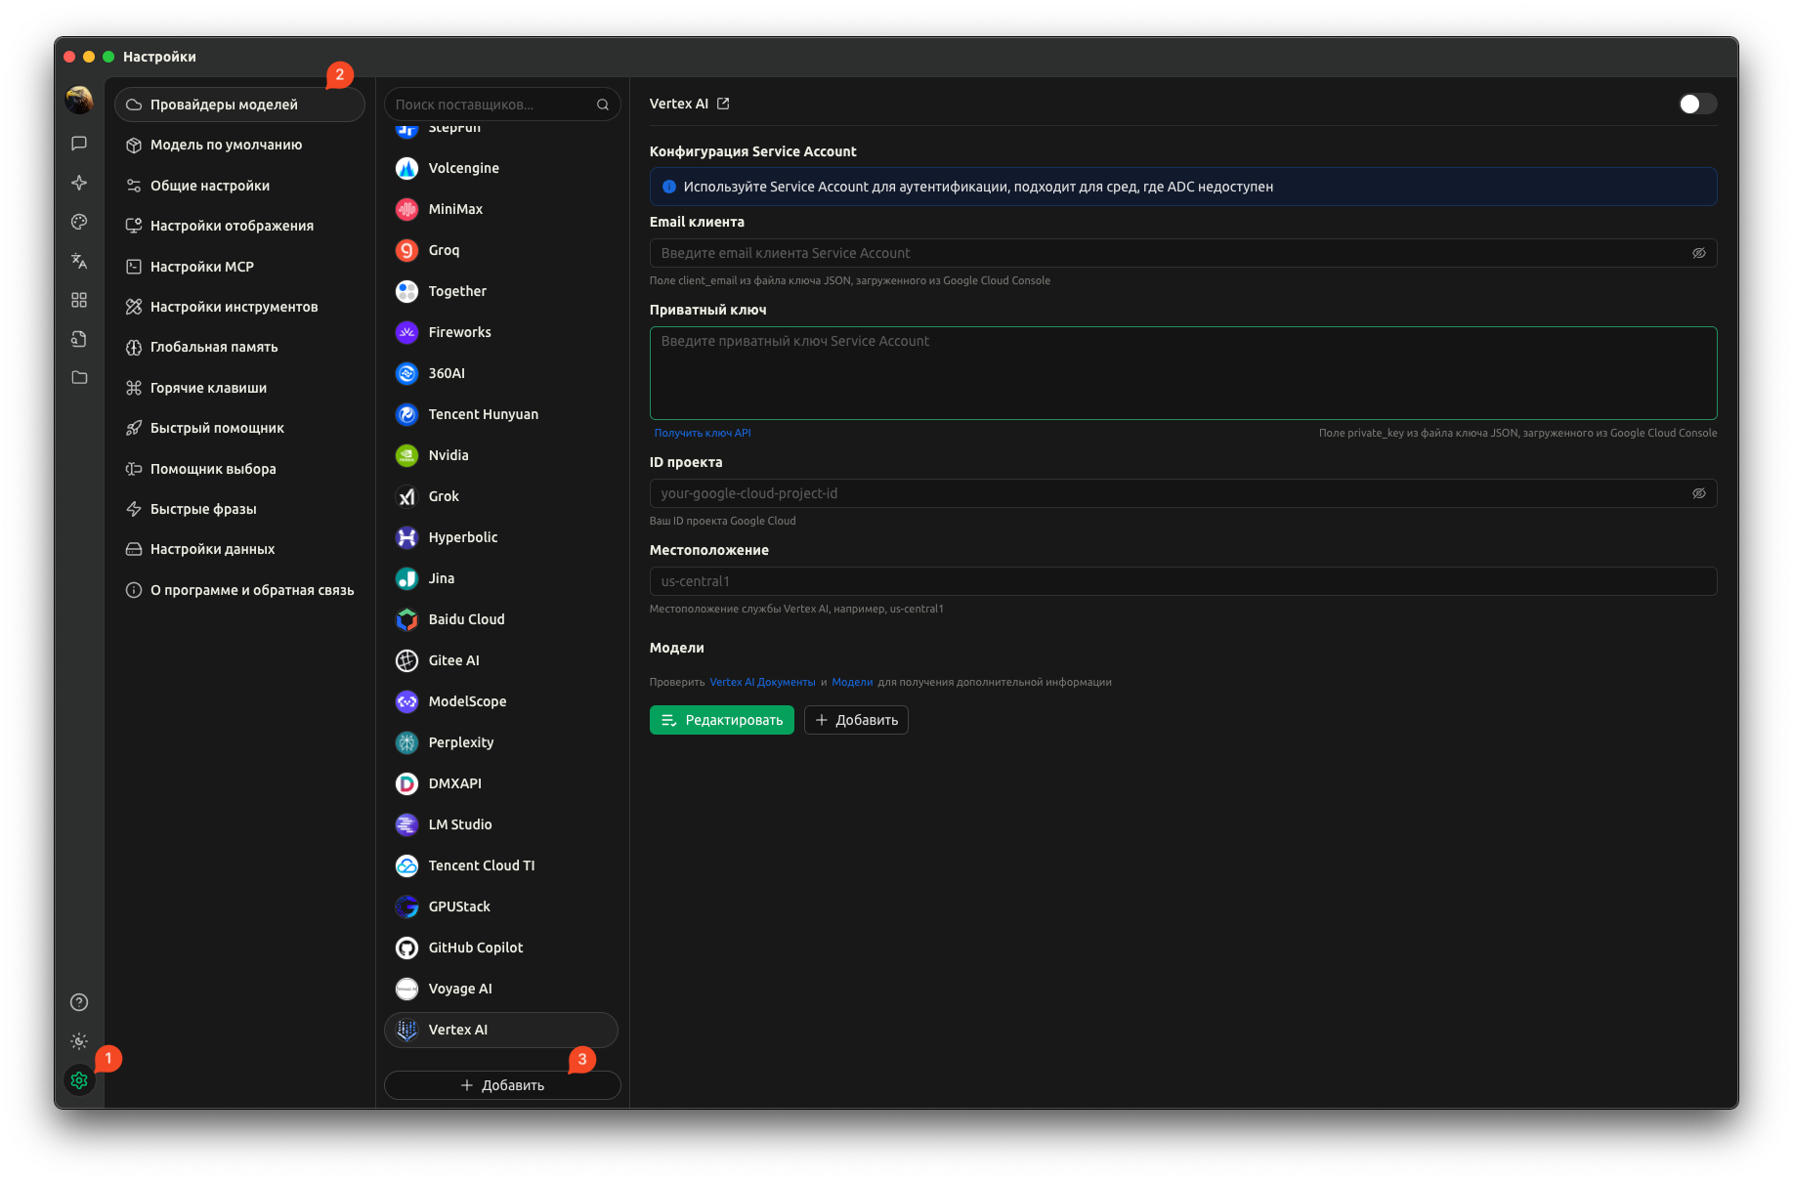Follow the Получить ключ API link
The height and width of the screenshot is (1181, 1793).
(703, 433)
